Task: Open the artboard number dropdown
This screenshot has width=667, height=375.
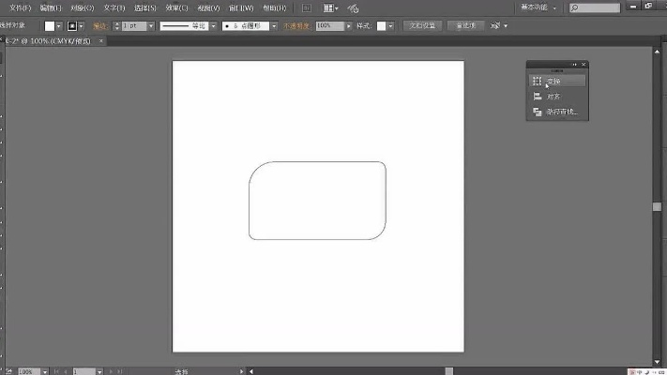Action: 99,371
